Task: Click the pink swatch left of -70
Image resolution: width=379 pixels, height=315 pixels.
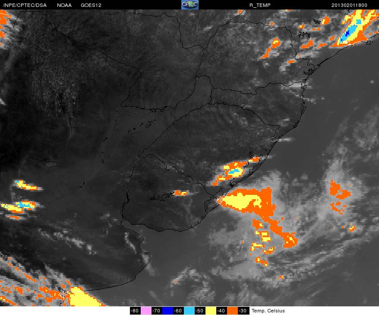Action: [146, 311]
